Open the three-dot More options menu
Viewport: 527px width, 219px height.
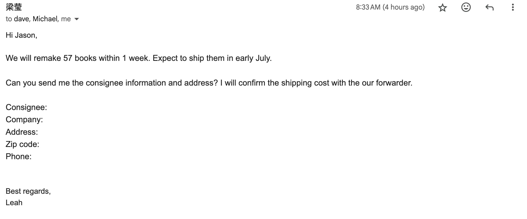click(513, 7)
